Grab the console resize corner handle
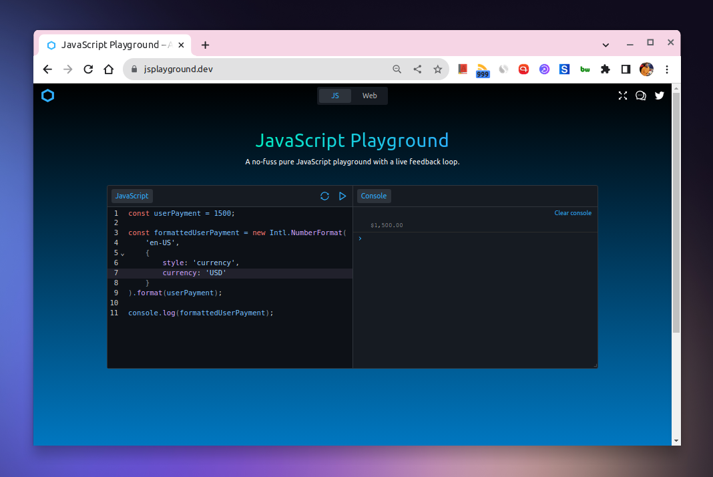 [596, 365]
